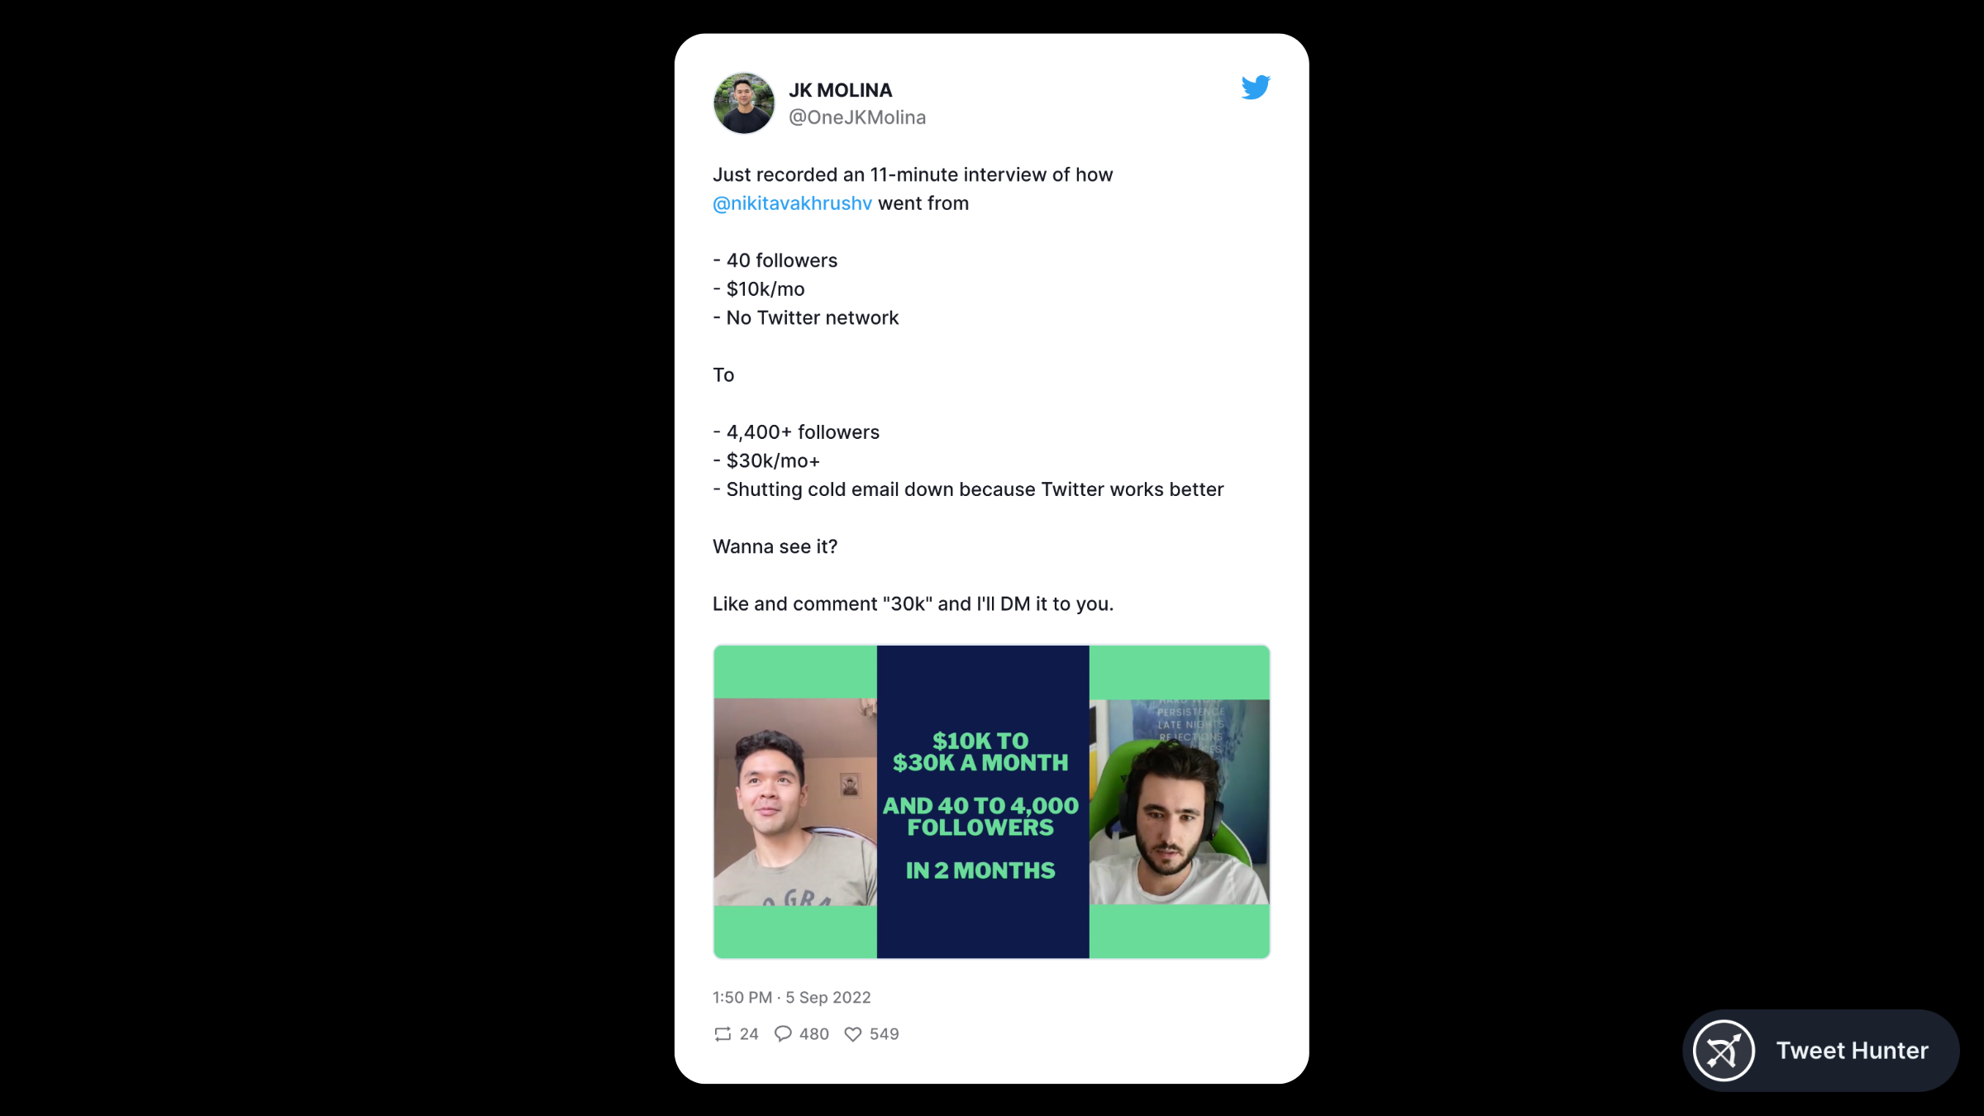Viewport: 1984px width, 1116px height.
Task: Open the interview thumbnail image
Action: click(x=991, y=802)
